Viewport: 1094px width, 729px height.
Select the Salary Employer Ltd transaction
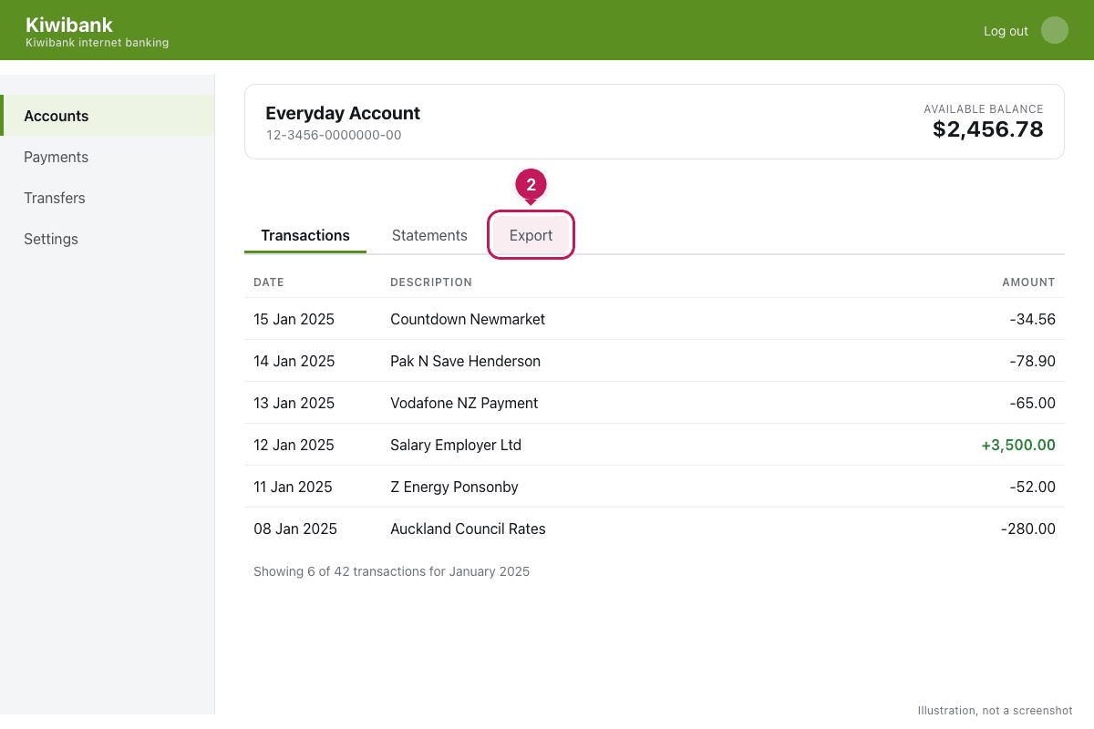655,445
